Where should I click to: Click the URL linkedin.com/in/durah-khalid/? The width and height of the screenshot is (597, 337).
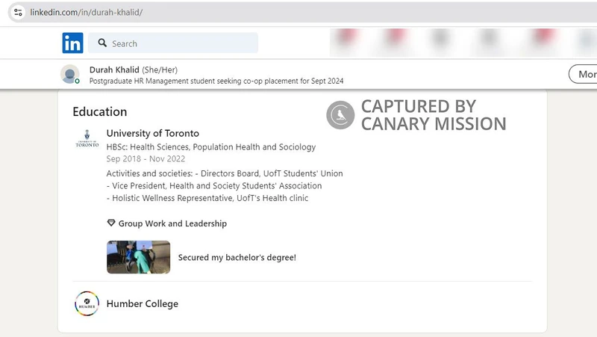pyautogui.click(x=87, y=12)
